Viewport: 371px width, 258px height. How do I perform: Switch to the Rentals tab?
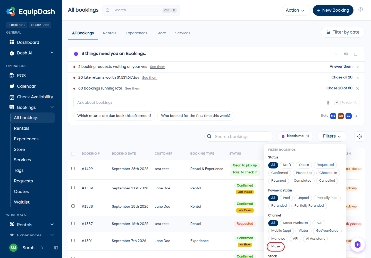pyautogui.click(x=110, y=33)
